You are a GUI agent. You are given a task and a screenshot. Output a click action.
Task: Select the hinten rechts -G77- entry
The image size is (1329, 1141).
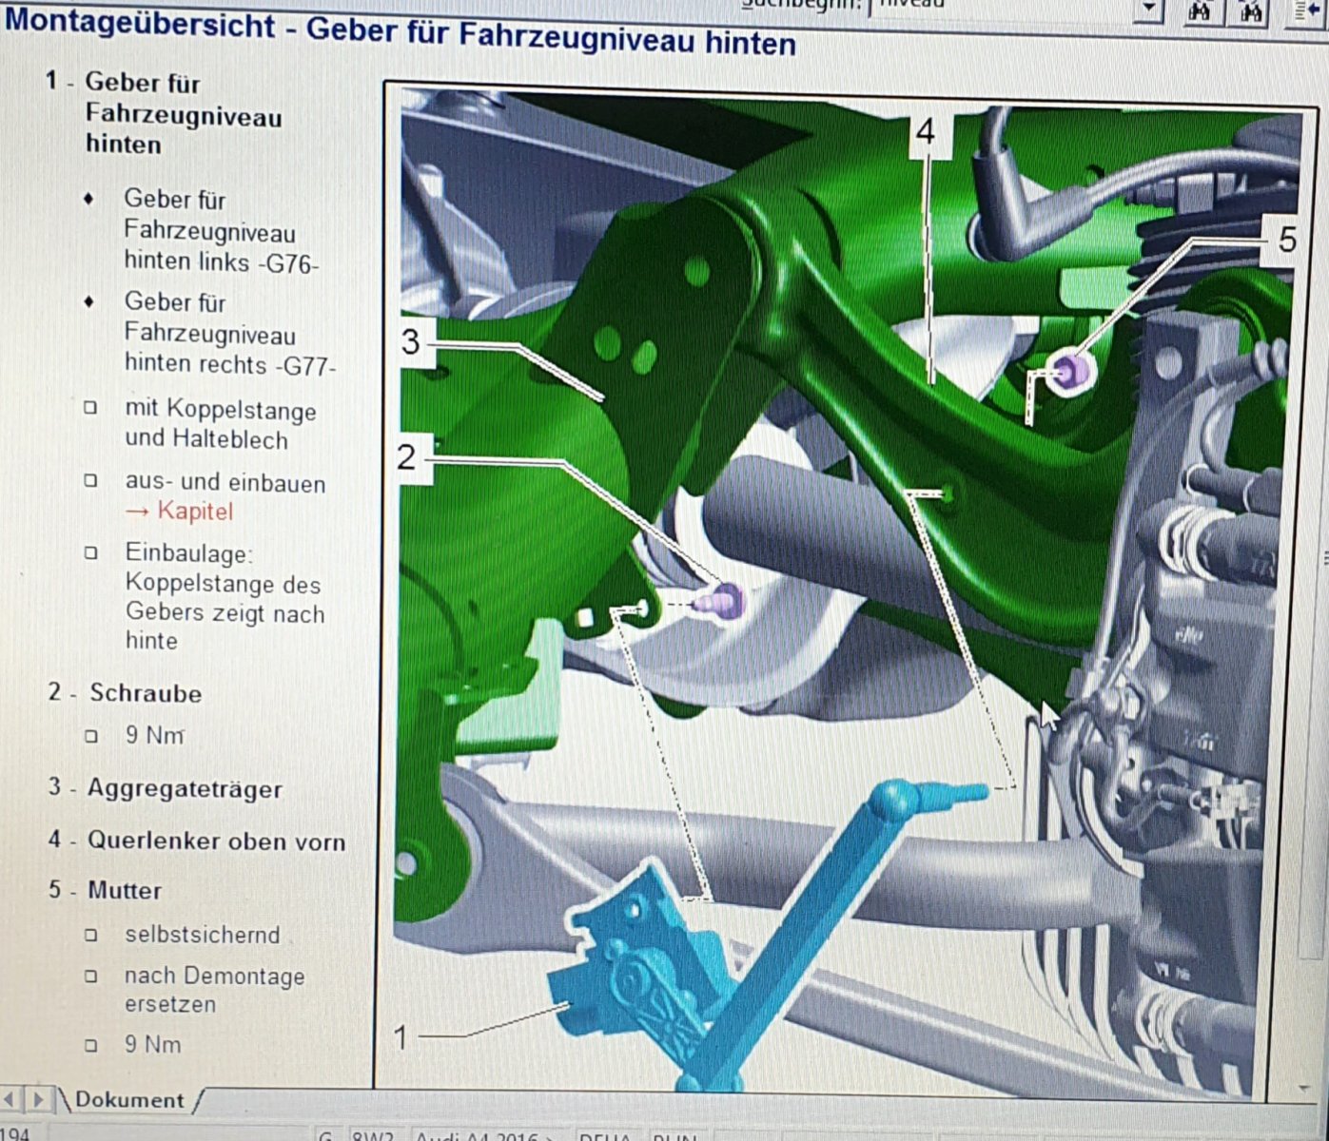[230, 334]
